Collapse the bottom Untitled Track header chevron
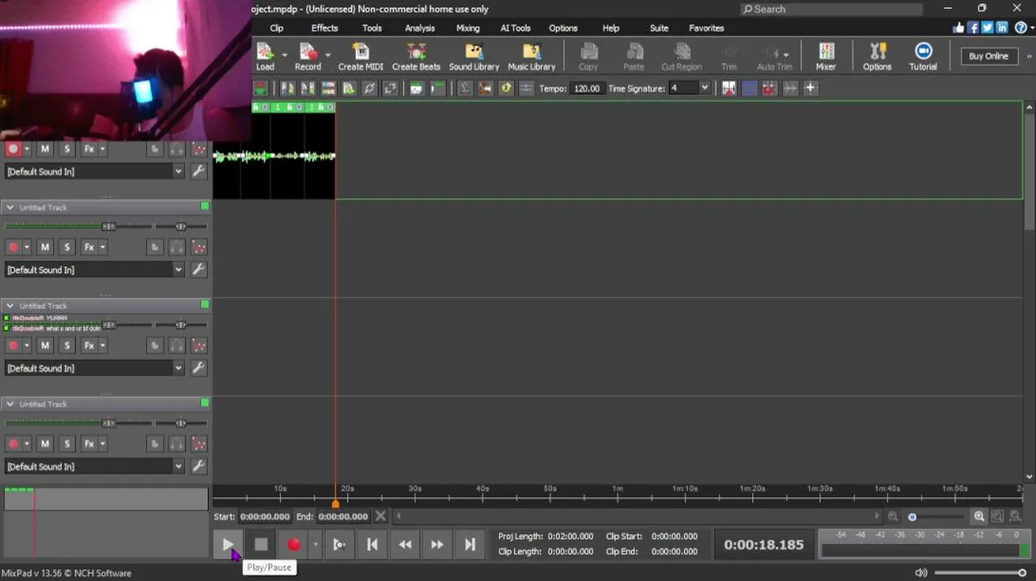1036x581 pixels. [10, 403]
